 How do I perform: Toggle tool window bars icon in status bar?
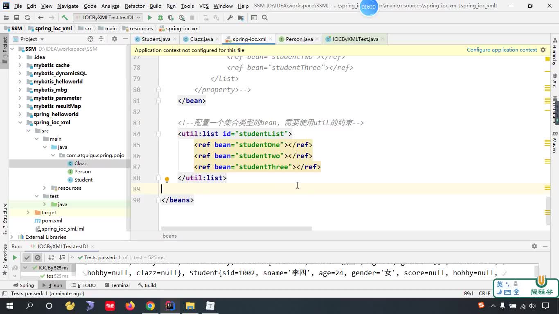click(5, 294)
